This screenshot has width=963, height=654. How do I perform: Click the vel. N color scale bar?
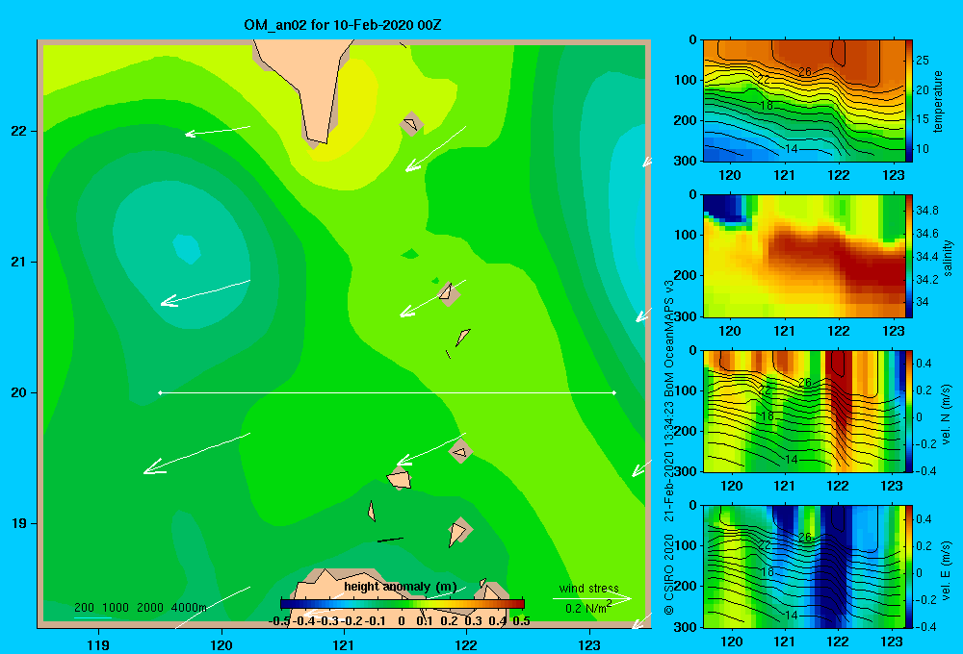[909, 412]
